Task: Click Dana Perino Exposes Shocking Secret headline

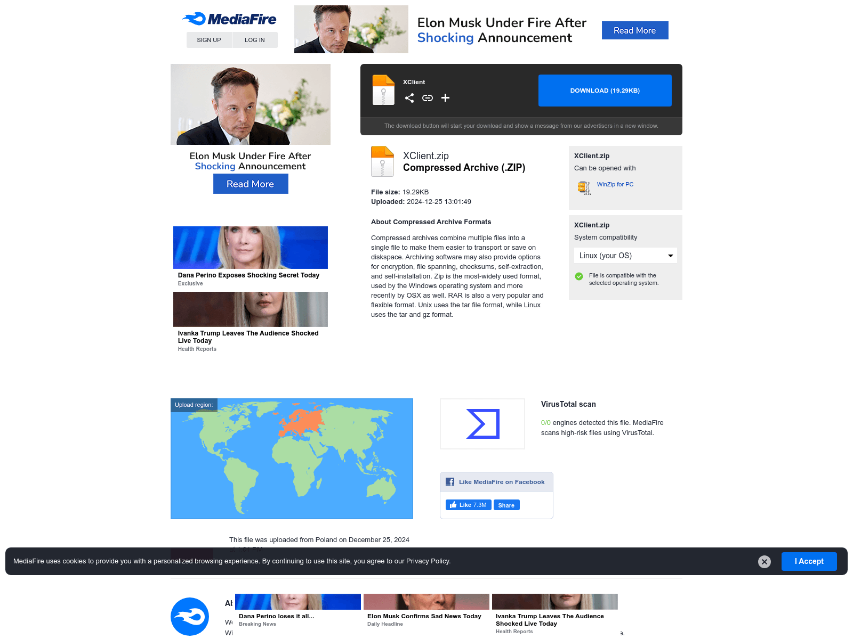Action: coord(248,275)
